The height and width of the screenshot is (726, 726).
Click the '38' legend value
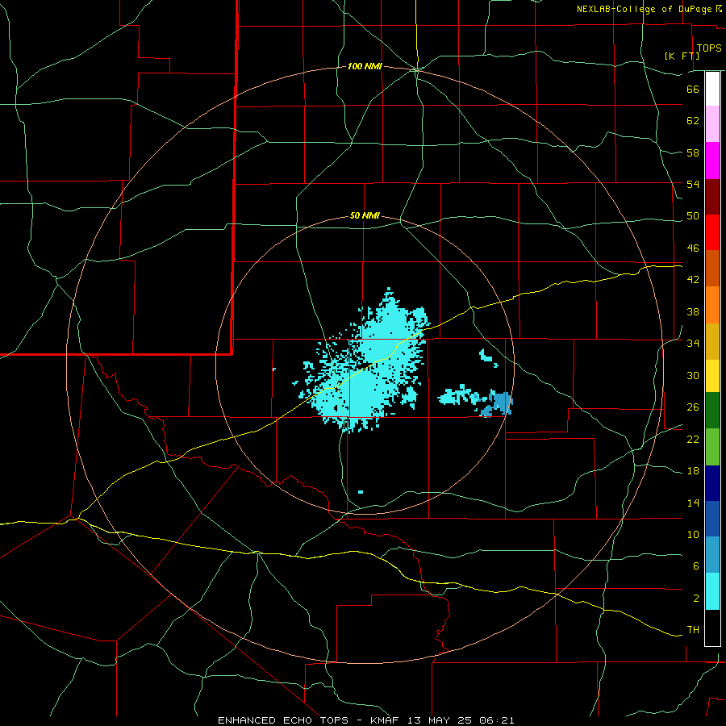pyautogui.click(x=693, y=311)
